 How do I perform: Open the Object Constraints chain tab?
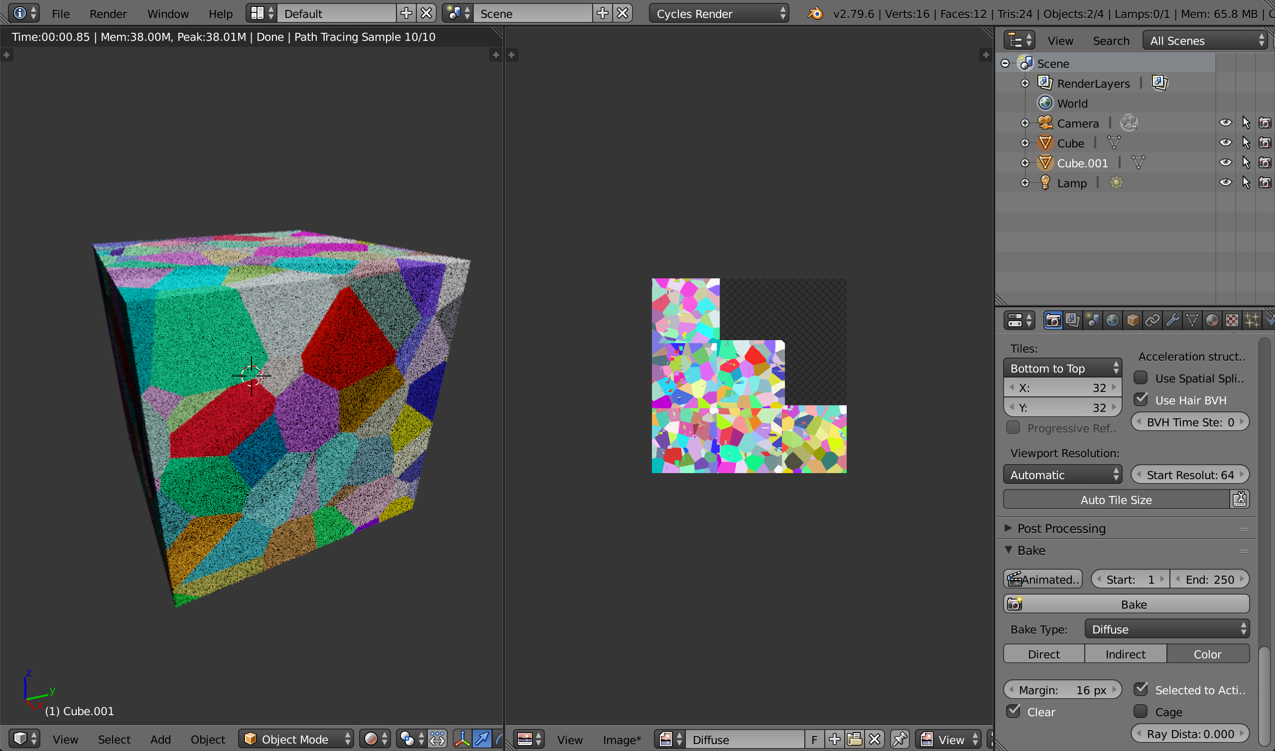tap(1152, 320)
